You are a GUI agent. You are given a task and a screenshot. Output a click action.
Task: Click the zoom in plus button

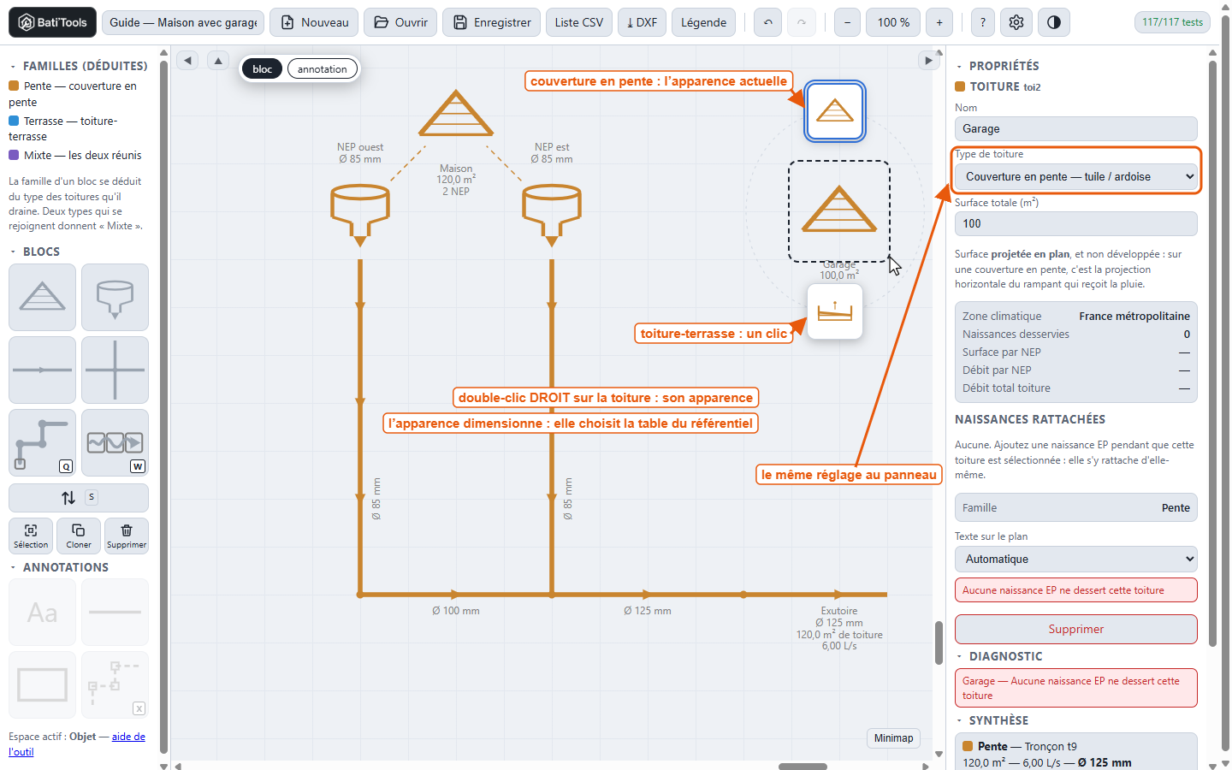(939, 22)
